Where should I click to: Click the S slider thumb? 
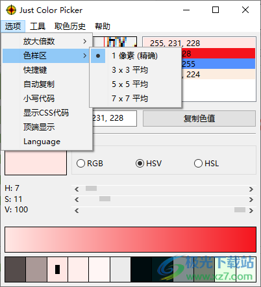pyautogui.click(x=105, y=199)
